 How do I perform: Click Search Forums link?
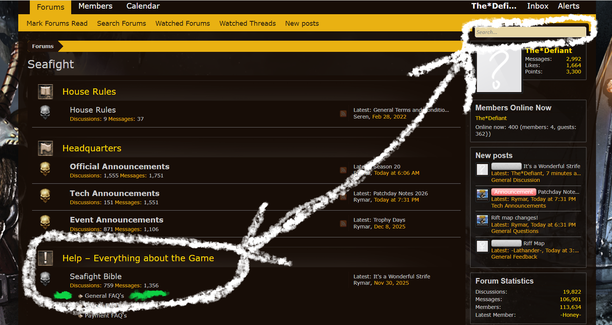point(121,23)
